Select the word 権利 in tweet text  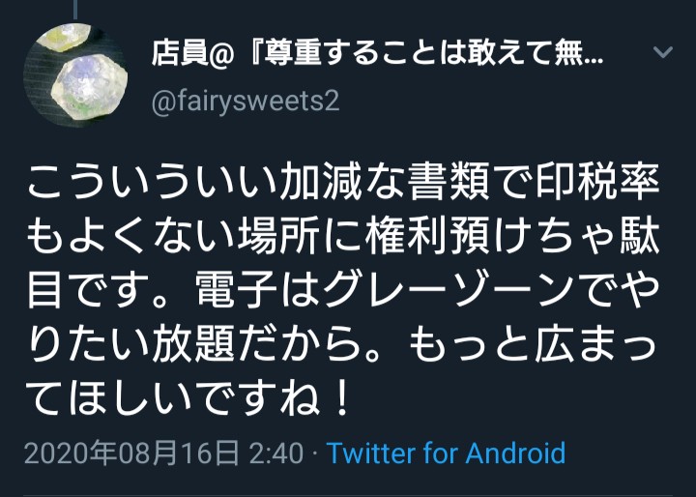(405, 238)
